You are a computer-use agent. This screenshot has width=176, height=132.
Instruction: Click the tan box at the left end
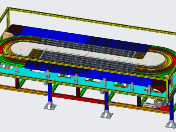pos(8,36)
